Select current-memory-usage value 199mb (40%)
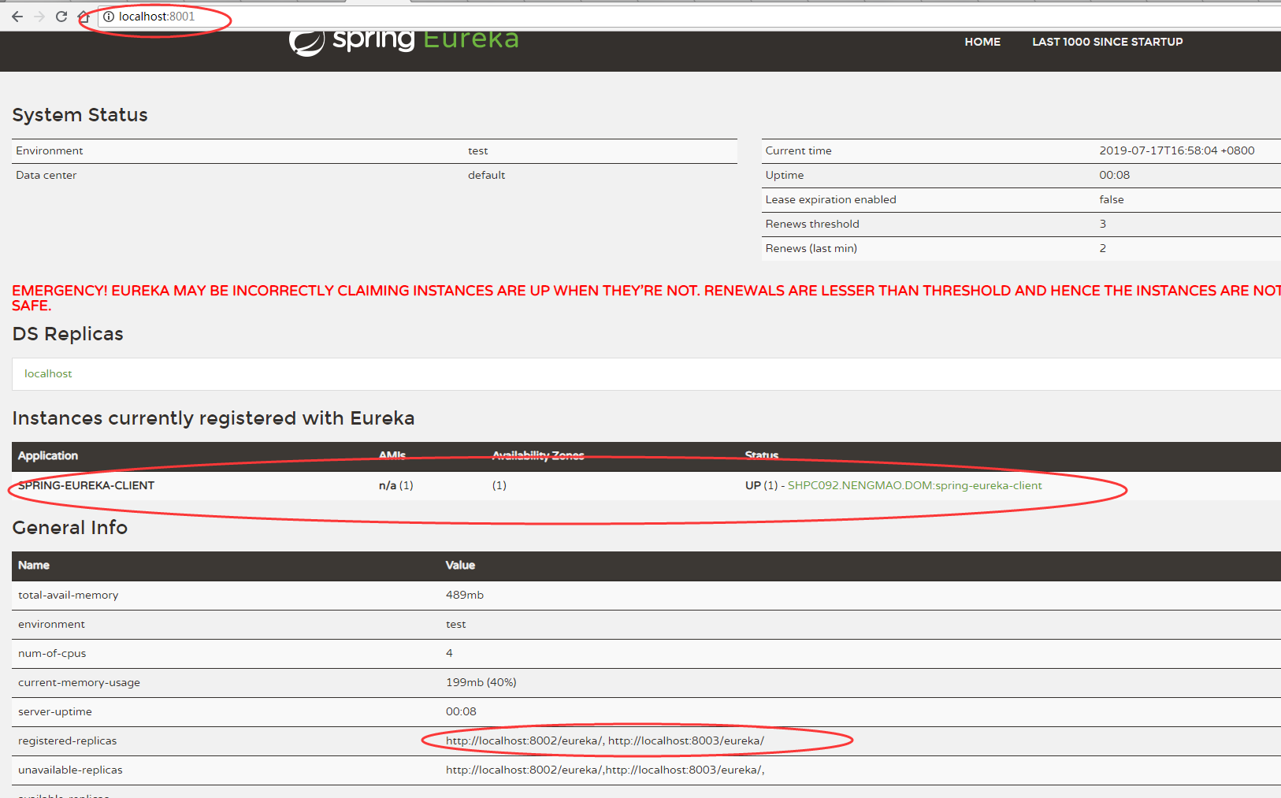Screen dimensions: 1281x798 [481, 682]
